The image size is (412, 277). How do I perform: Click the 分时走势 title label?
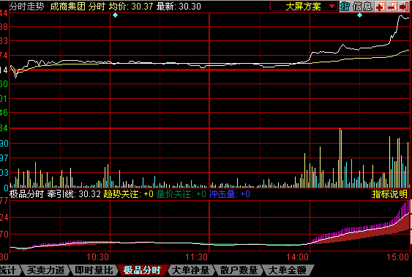coord(26,7)
